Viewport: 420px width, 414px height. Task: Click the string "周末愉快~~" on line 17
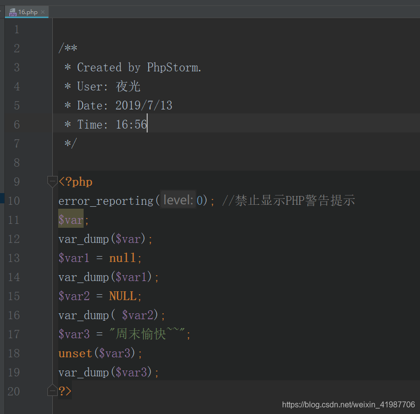[x=147, y=334]
